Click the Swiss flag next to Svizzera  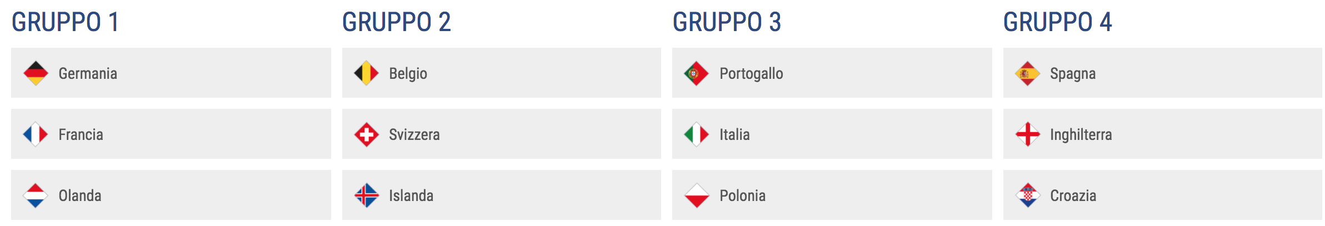(366, 134)
